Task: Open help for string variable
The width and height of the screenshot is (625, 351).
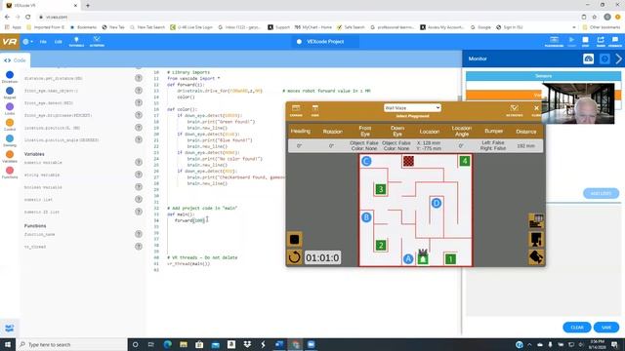Action: point(139,175)
